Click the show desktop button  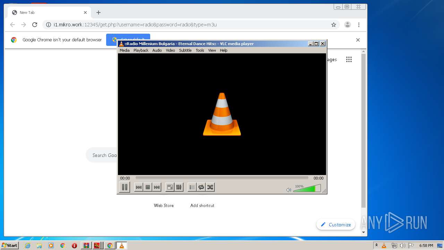coord(440,245)
